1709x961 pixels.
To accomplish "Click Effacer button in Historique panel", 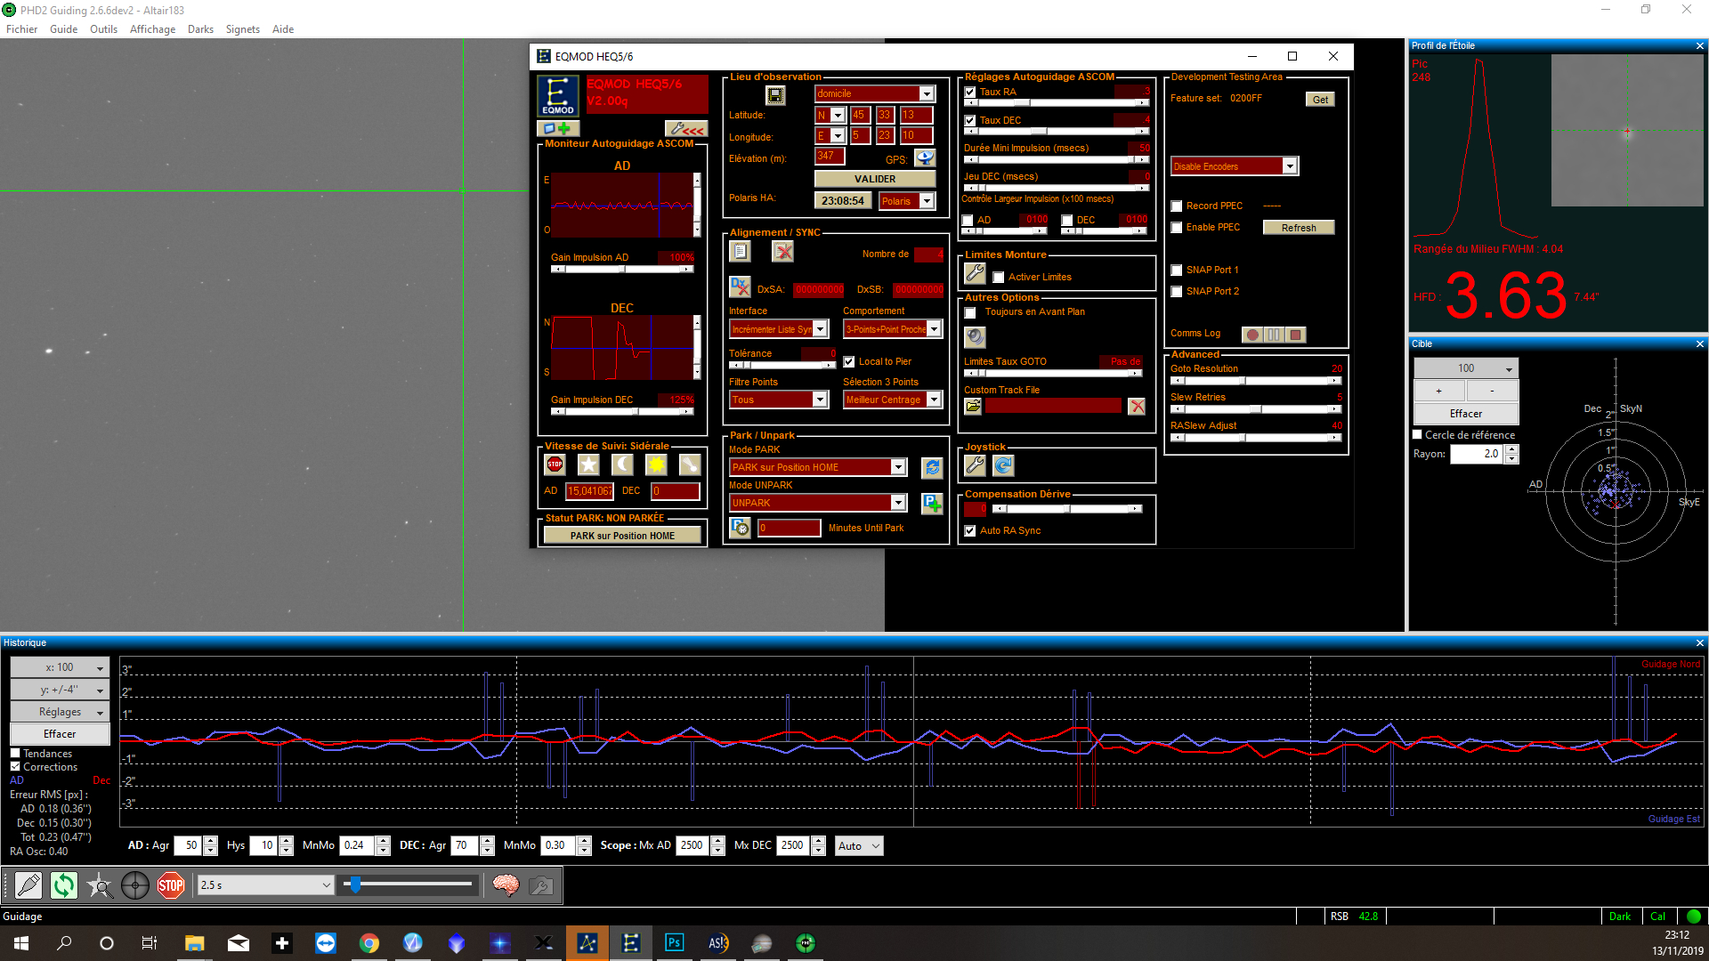I will click(60, 734).
